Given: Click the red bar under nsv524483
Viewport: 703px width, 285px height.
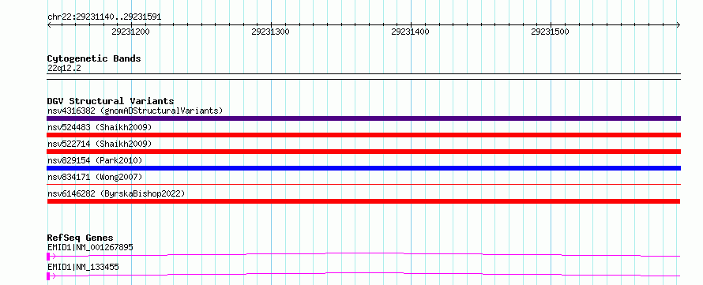Looking at the screenshot, I should (x=363, y=135).
